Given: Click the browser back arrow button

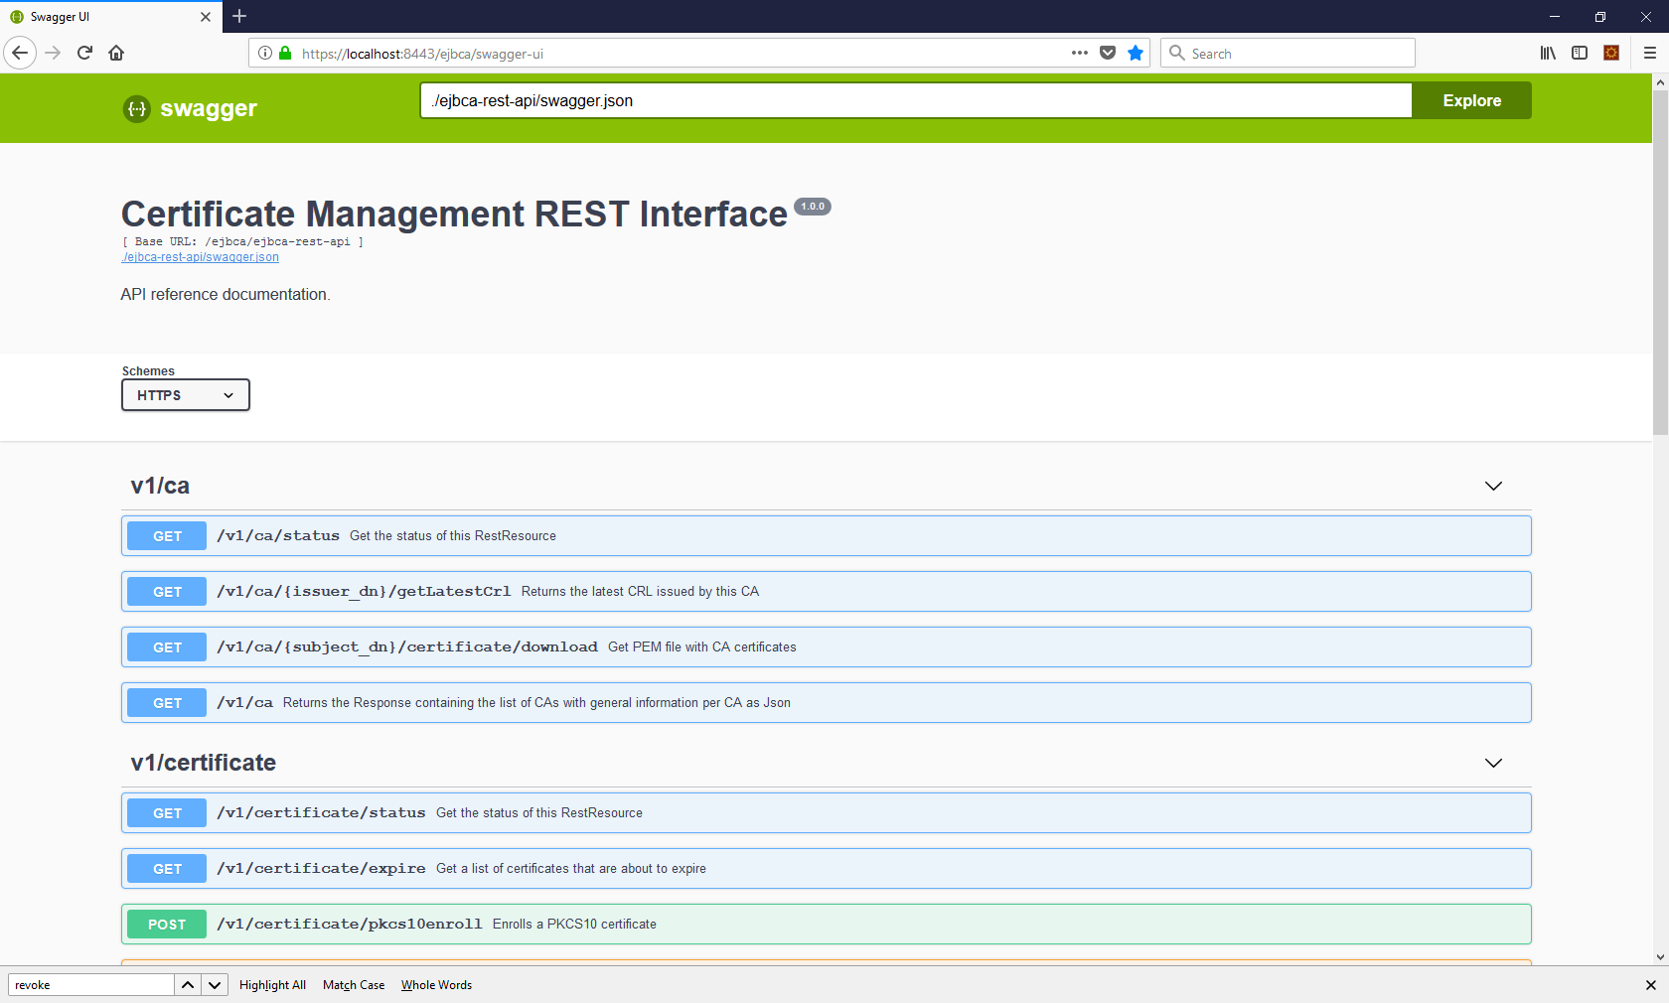Looking at the screenshot, I should tap(20, 53).
